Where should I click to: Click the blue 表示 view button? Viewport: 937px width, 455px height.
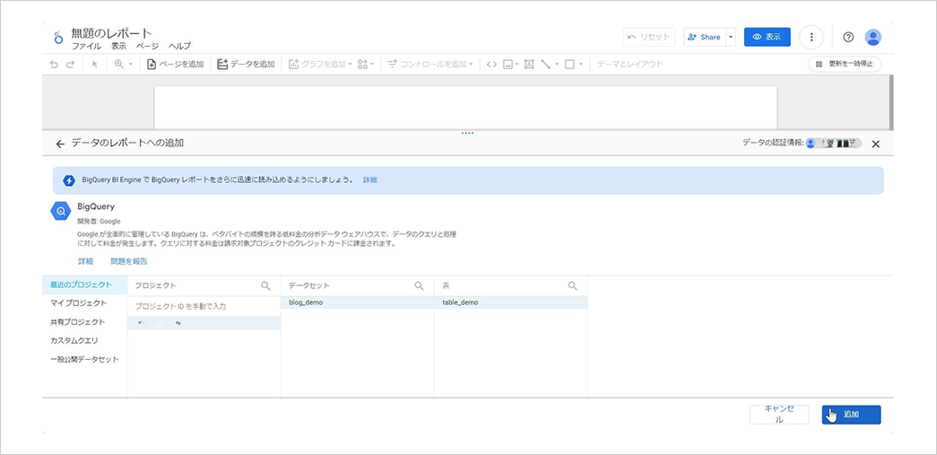pyautogui.click(x=768, y=37)
